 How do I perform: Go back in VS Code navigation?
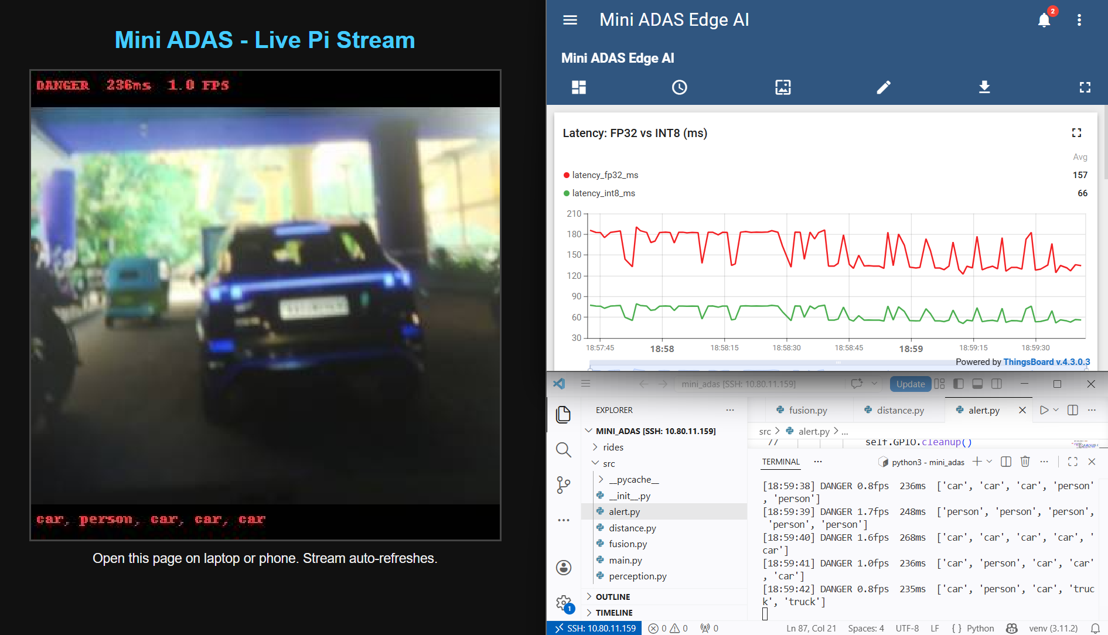(x=643, y=384)
